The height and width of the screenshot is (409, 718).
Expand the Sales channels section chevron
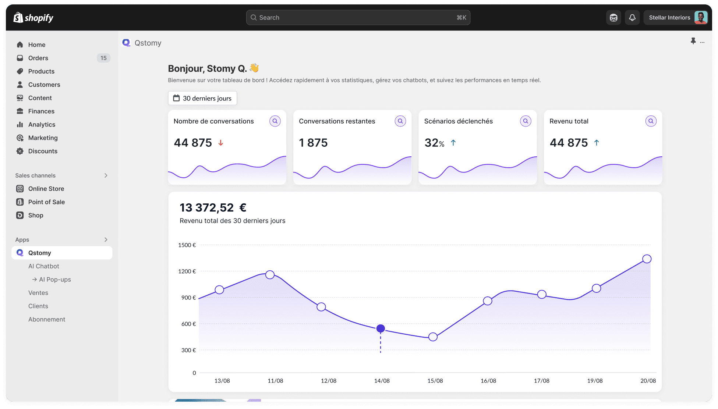pyautogui.click(x=106, y=175)
